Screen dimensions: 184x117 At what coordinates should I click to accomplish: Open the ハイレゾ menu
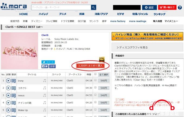click(x=43, y=14)
